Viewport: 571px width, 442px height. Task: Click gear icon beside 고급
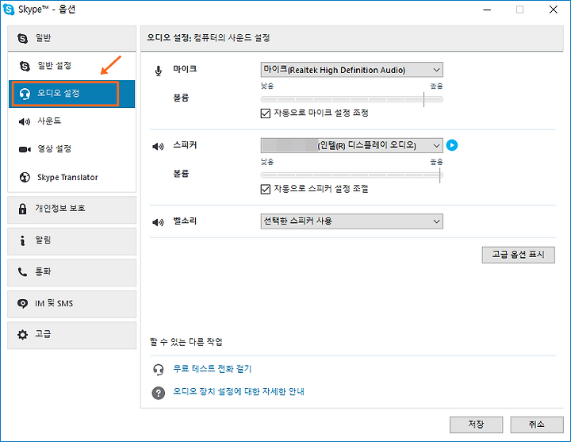tap(22, 335)
